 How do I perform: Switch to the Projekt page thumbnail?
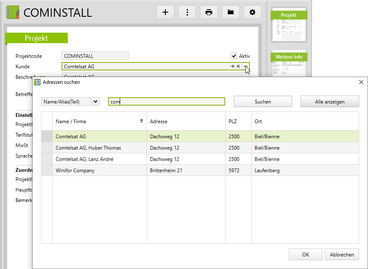pos(289,26)
